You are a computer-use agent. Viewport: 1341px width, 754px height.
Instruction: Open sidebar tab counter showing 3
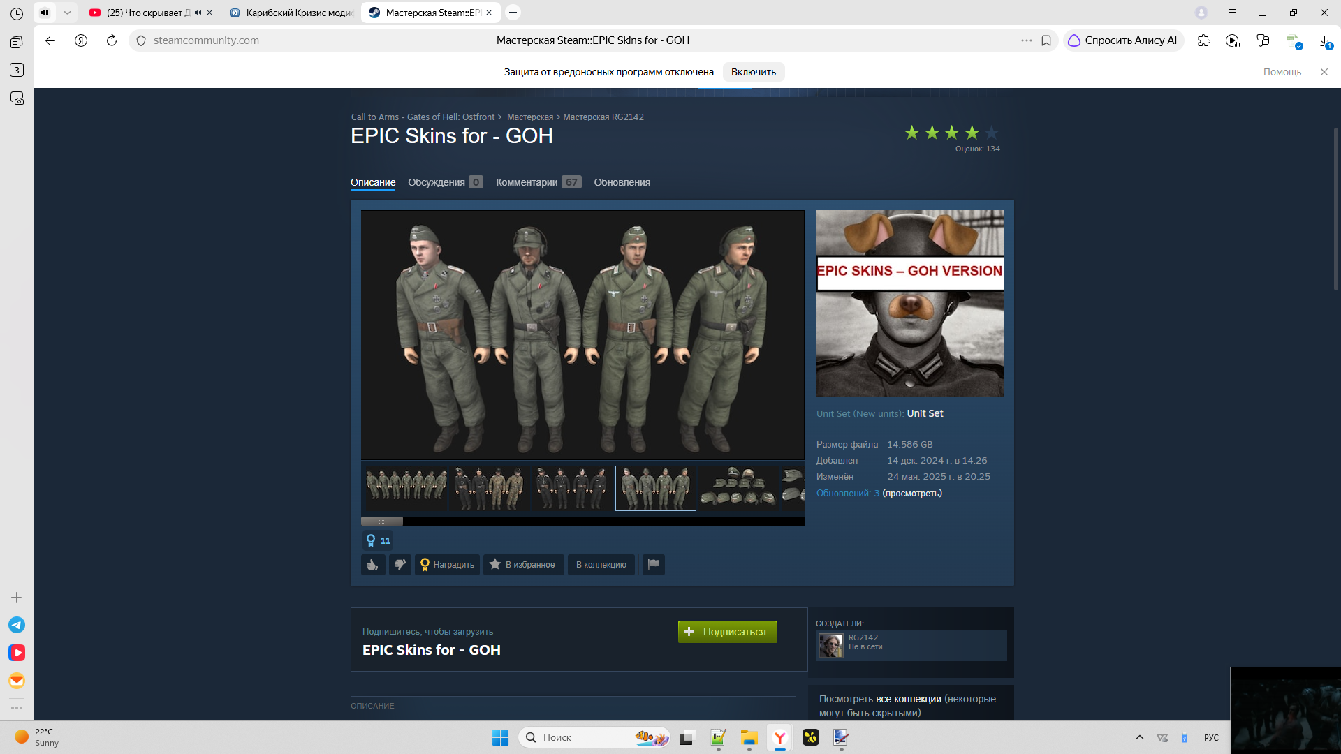coord(17,70)
